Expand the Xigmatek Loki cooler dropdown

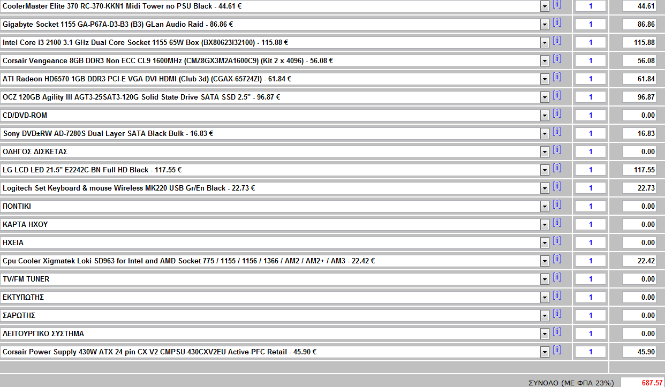coord(545,261)
